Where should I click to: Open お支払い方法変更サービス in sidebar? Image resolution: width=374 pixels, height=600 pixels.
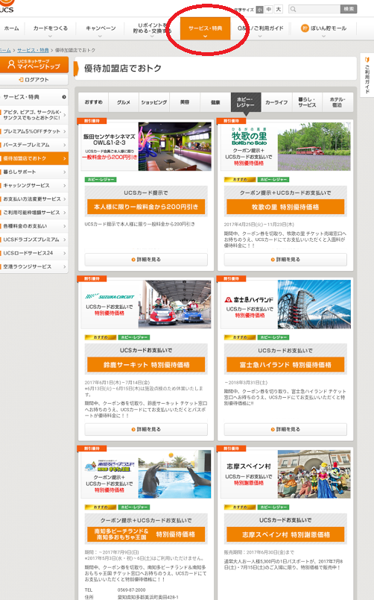tap(34, 199)
